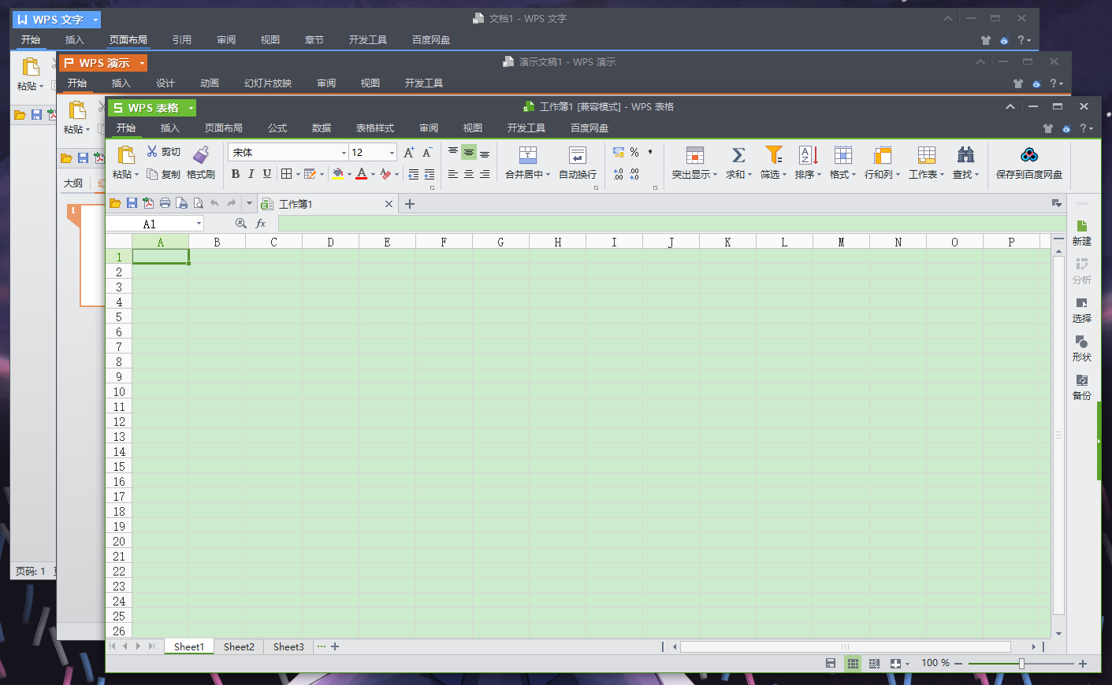Click the New (新建) icon in right sidebar
This screenshot has width=1112, height=685.
[1081, 227]
